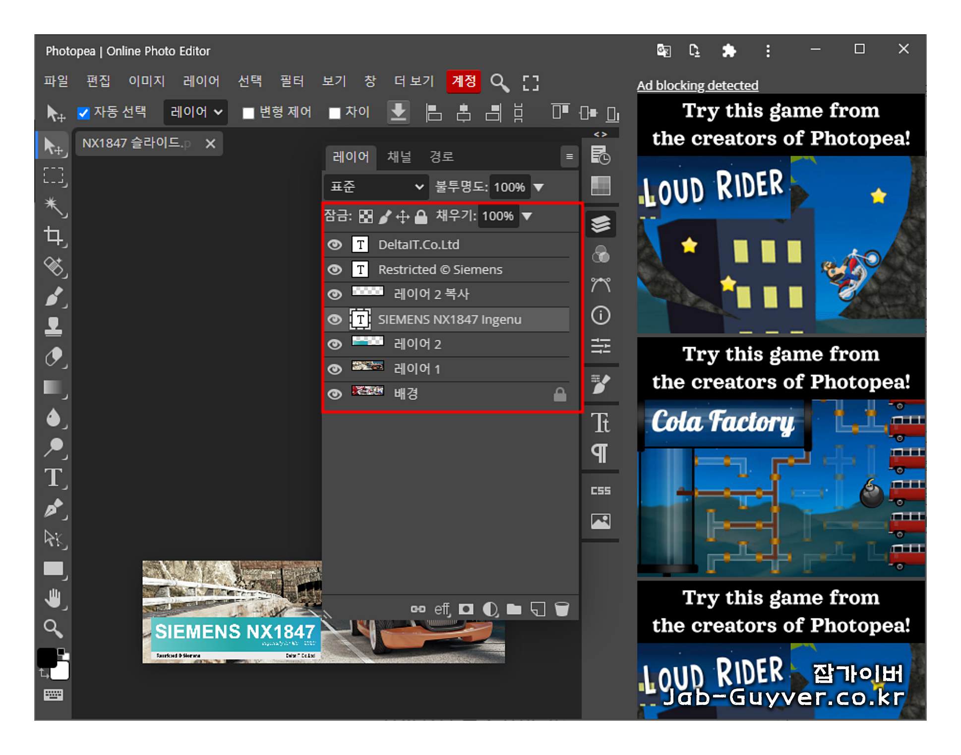The height and width of the screenshot is (755, 961).
Task: Click the foreground color swatch
Action: [47, 658]
